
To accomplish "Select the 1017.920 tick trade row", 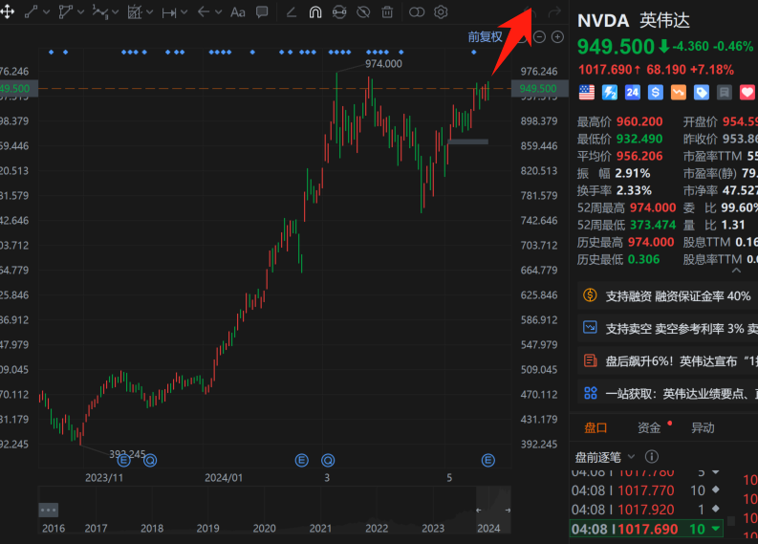I will point(647,510).
